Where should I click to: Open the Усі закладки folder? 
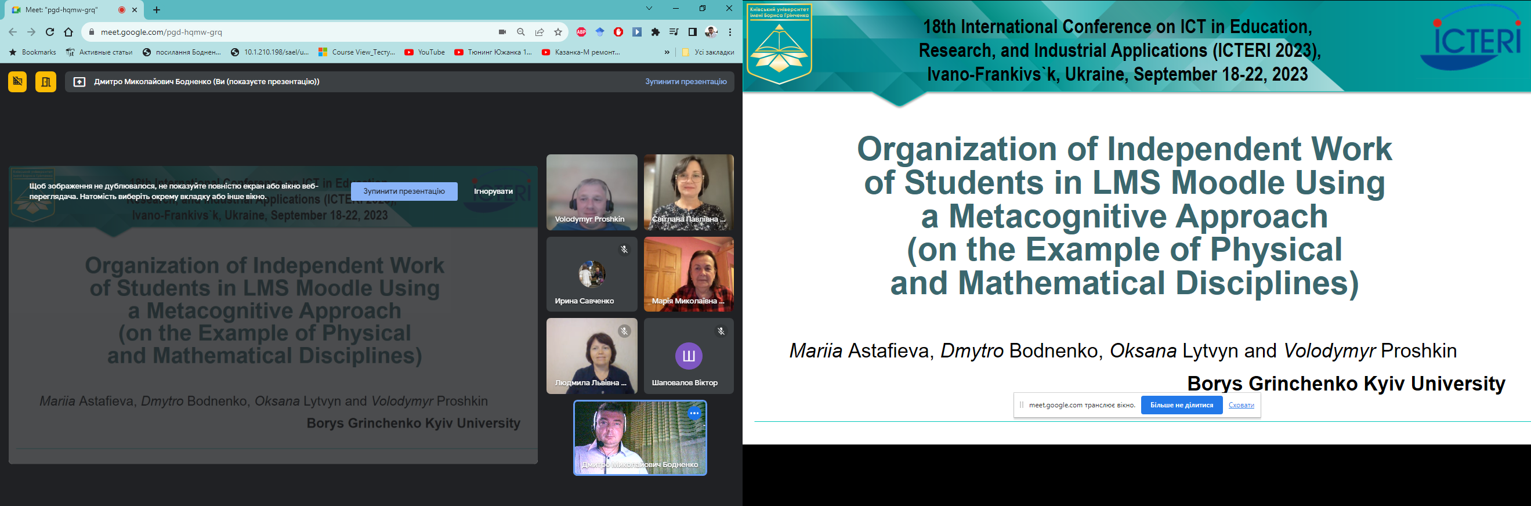pos(708,52)
